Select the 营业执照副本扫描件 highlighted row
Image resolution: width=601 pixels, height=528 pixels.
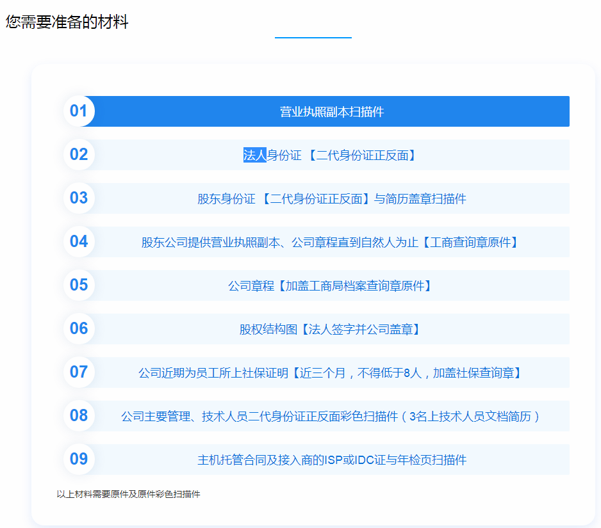[x=331, y=112]
